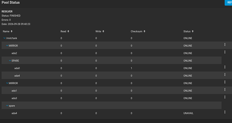
Task: Sort by the Status column arrows
Action: pyautogui.click(x=193, y=31)
